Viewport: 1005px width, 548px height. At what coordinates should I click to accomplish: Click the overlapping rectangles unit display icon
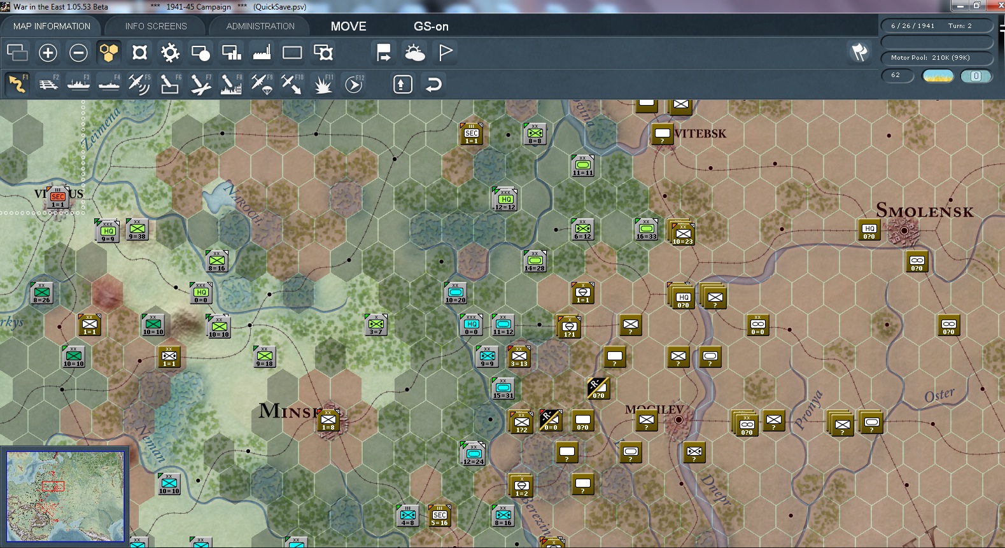point(17,52)
